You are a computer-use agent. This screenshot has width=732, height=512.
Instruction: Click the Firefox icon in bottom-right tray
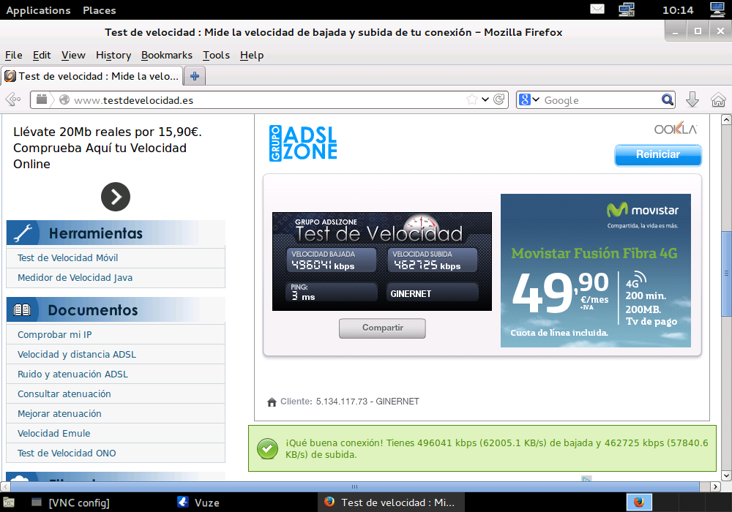pos(638,502)
